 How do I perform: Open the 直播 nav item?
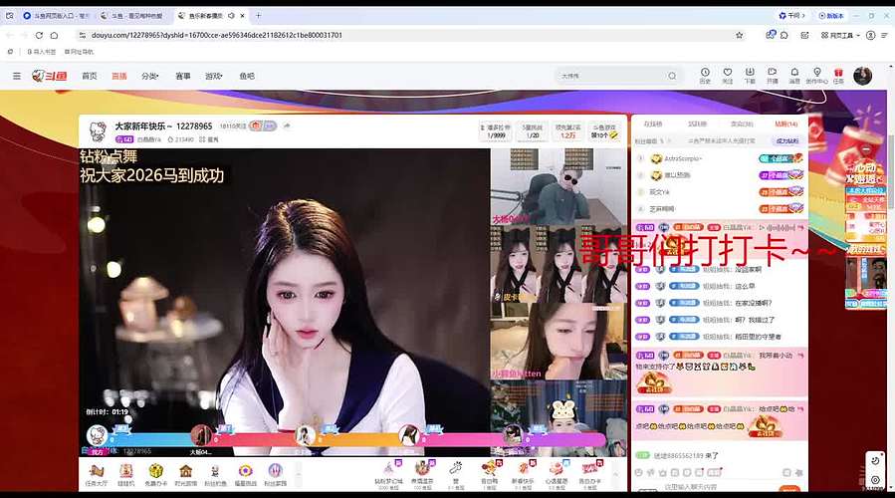[119, 76]
